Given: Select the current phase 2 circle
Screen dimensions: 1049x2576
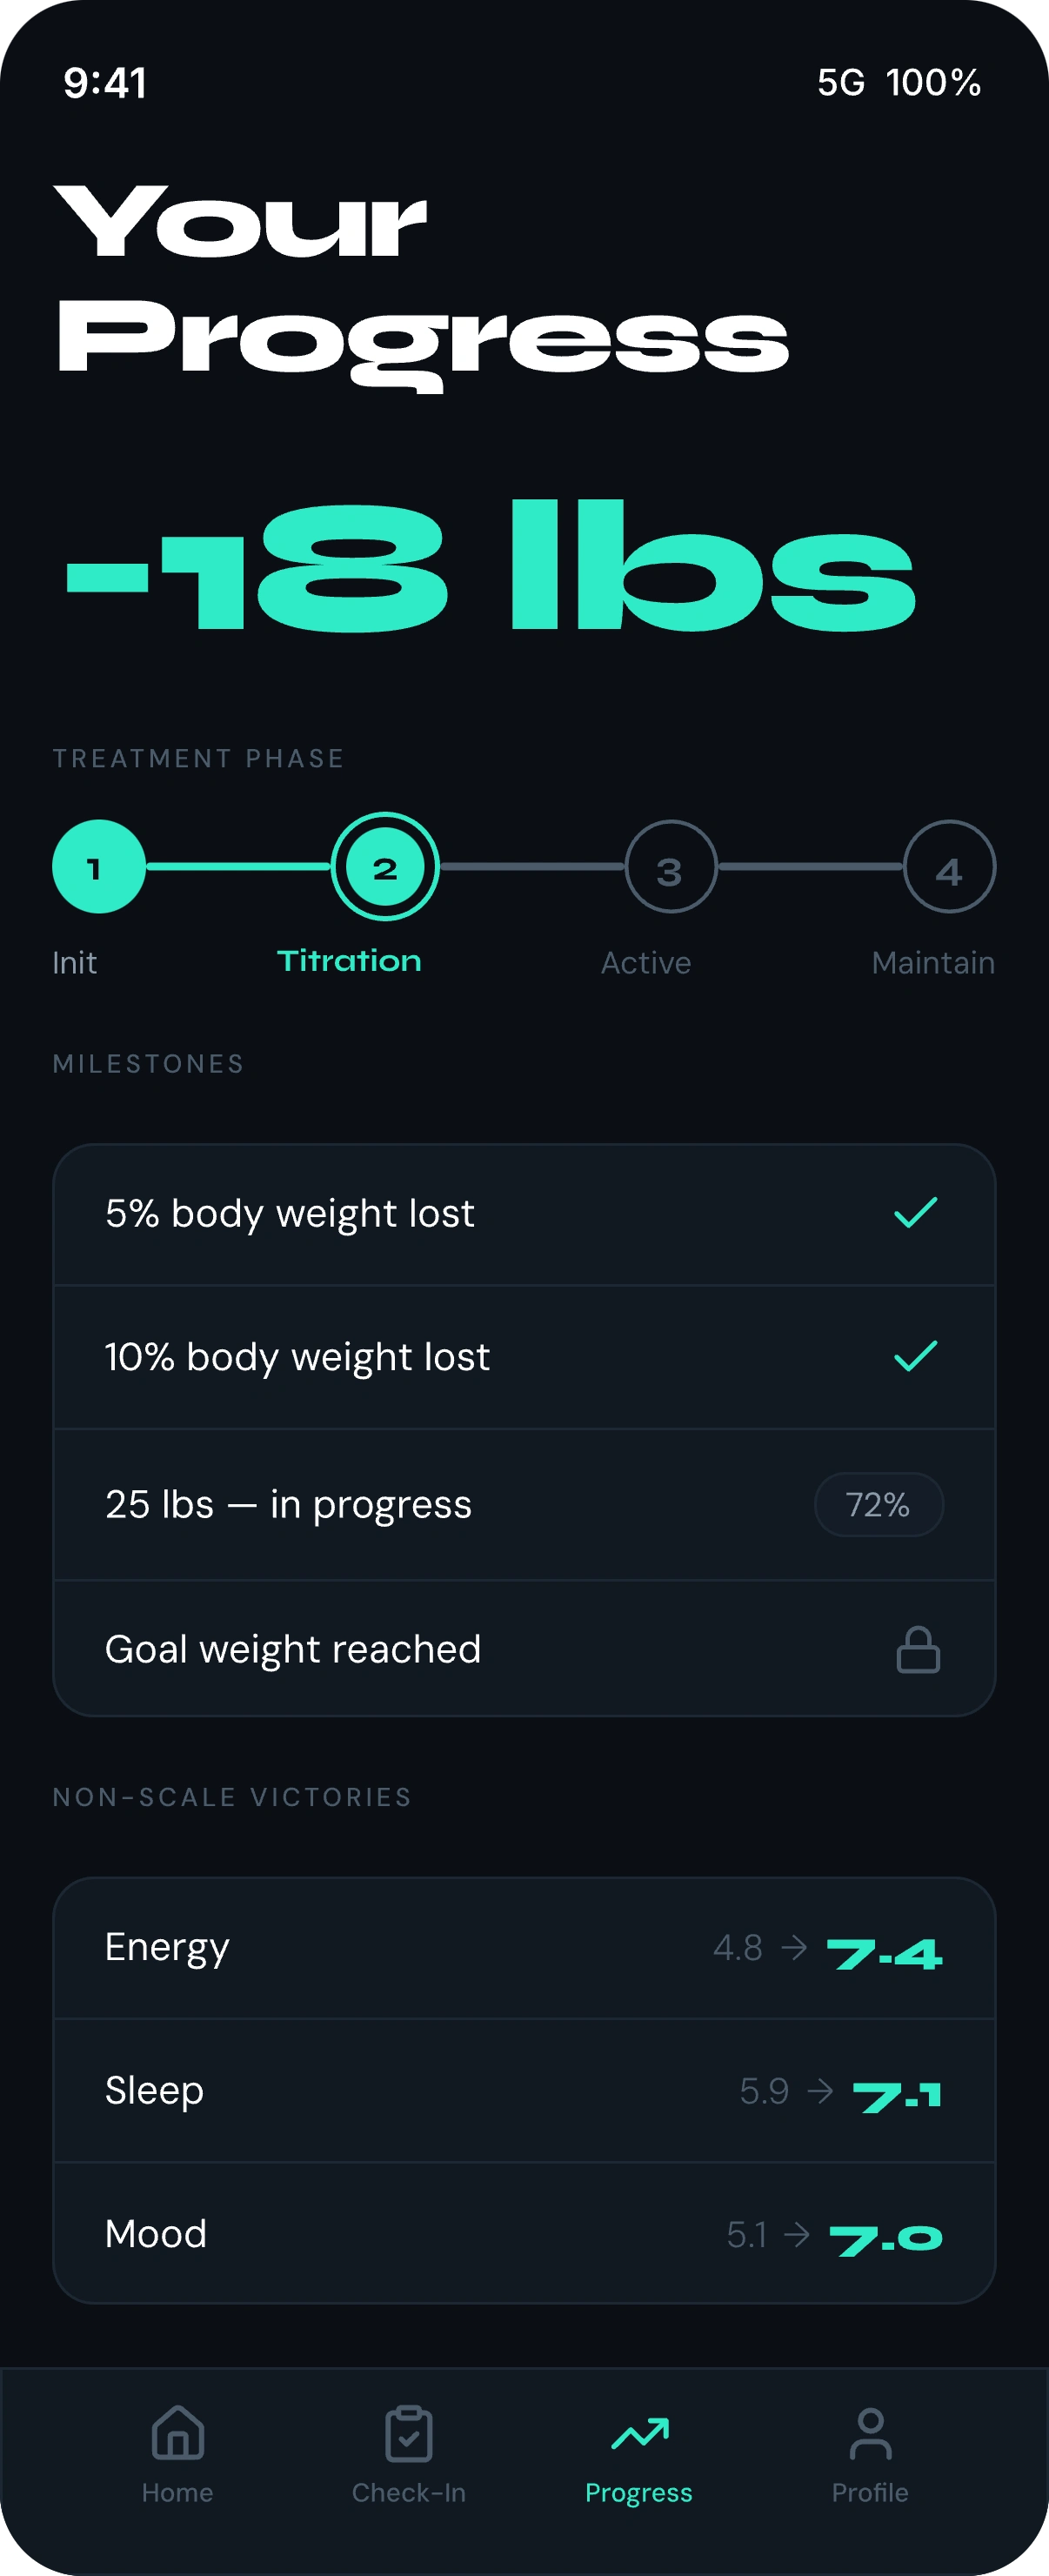Looking at the screenshot, I should [385, 866].
